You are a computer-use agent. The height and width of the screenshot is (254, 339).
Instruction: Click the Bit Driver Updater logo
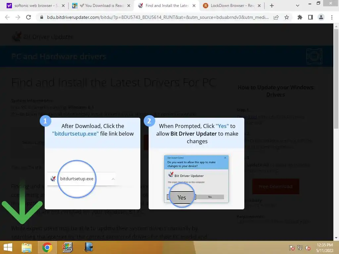[42, 37]
